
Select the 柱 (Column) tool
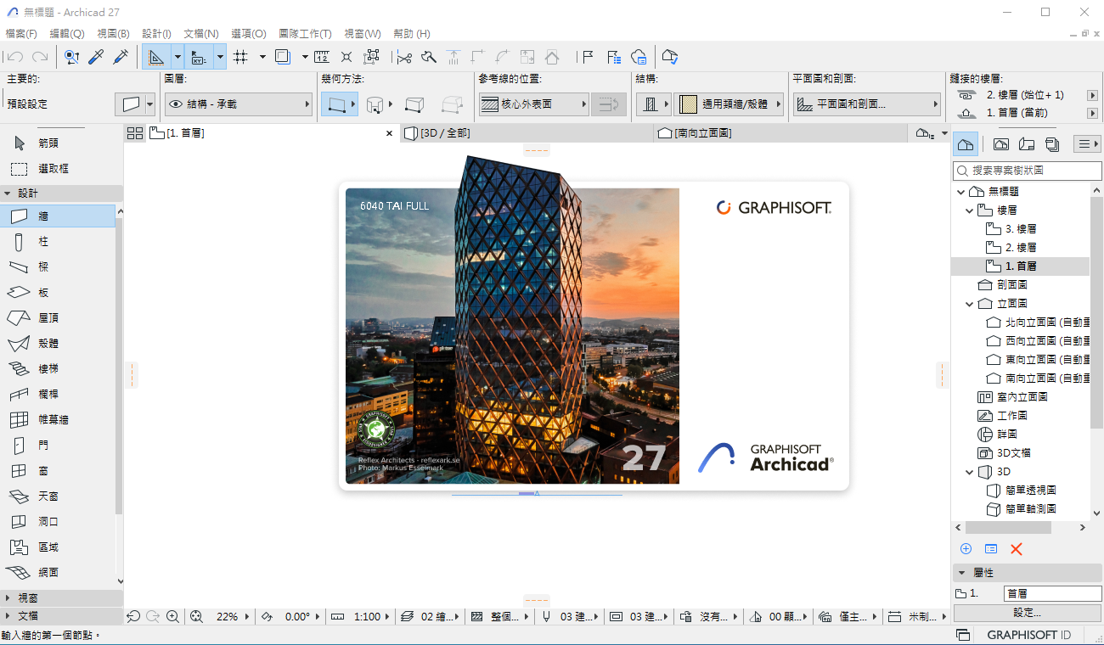coord(58,241)
